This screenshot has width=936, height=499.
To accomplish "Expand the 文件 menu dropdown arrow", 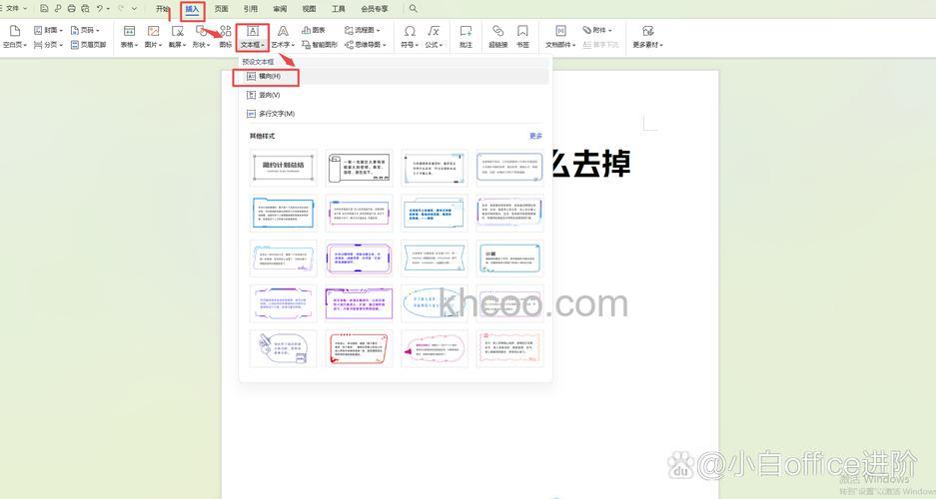I will pyautogui.click(x=25, y=9).
